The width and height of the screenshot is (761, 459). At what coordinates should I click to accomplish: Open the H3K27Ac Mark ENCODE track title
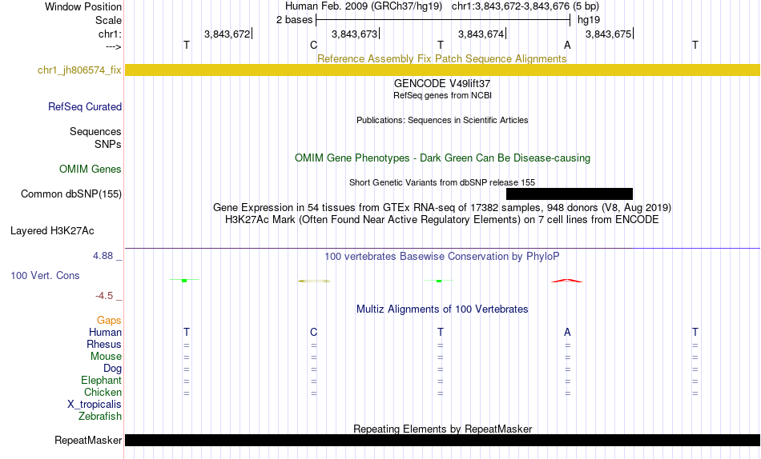(442, 220)
